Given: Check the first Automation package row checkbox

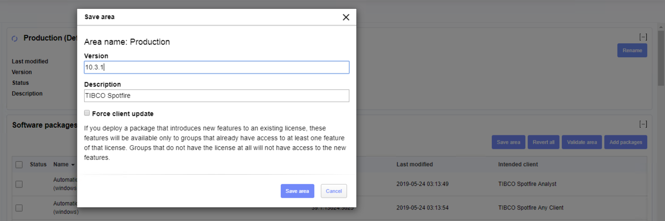Looking at the screenshot, I should tap(19, 184).
